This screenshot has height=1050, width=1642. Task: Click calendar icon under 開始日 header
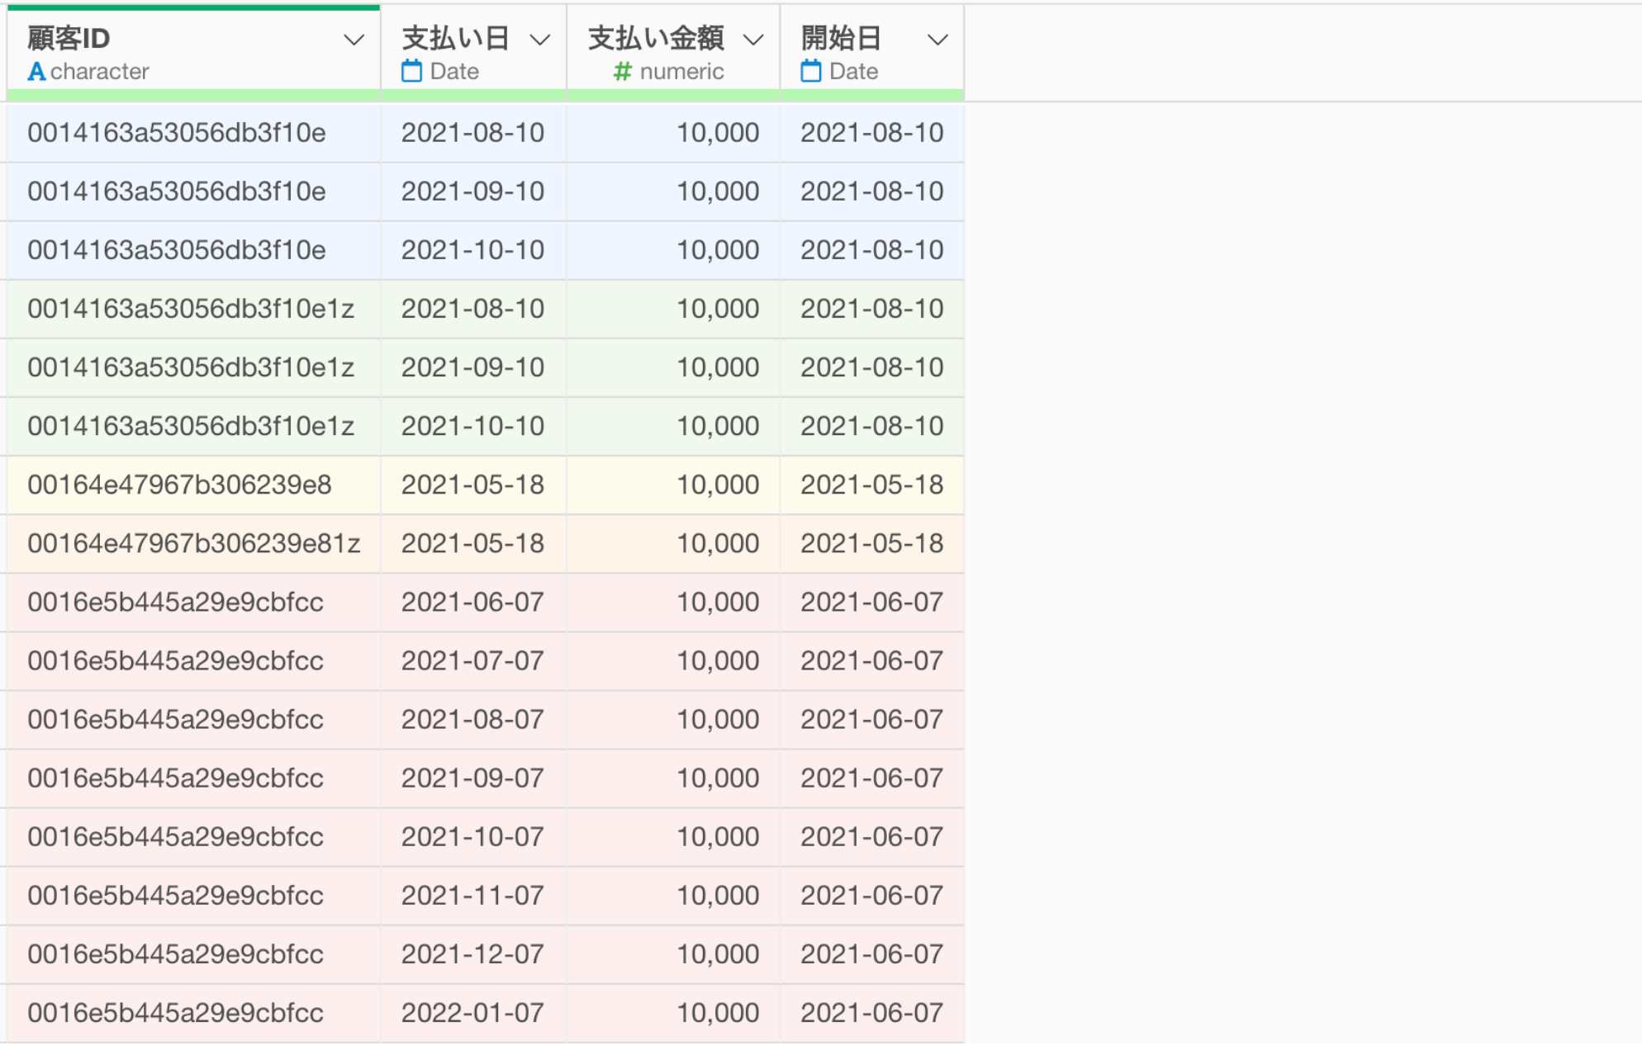[811, 72]
